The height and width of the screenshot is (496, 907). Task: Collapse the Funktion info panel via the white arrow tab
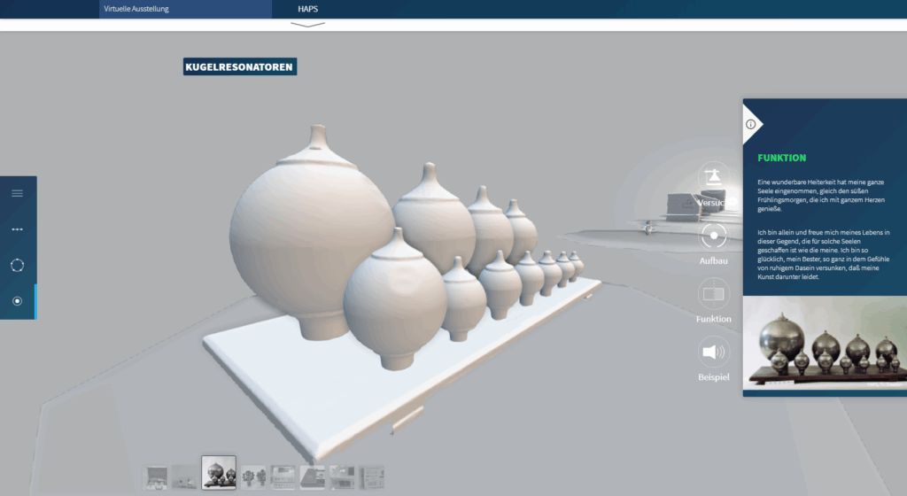coord(752,124)
